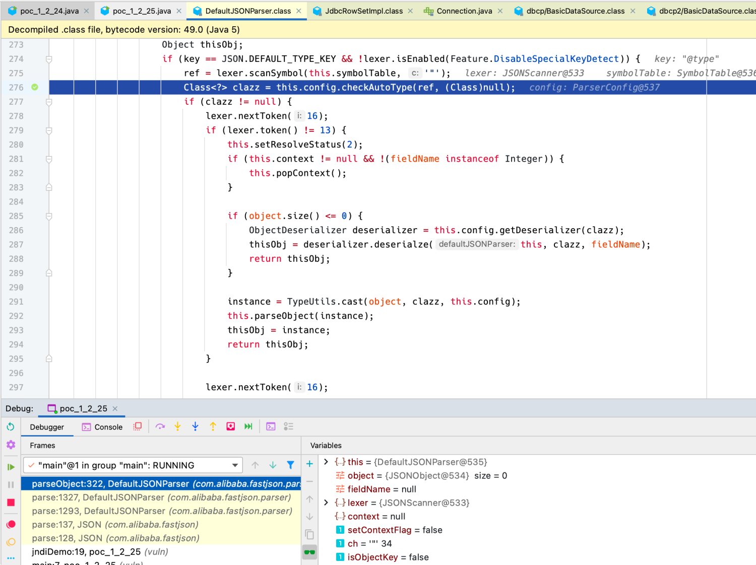Remove the selected watch

(x=309, y=481)
